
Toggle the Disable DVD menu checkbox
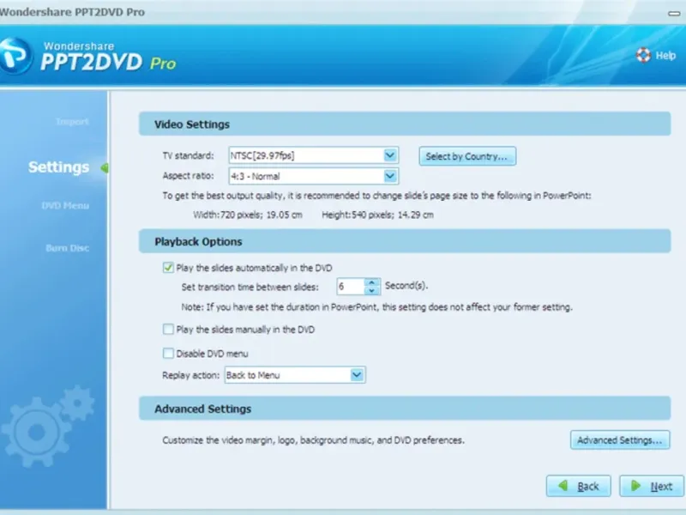pos(168,353)
